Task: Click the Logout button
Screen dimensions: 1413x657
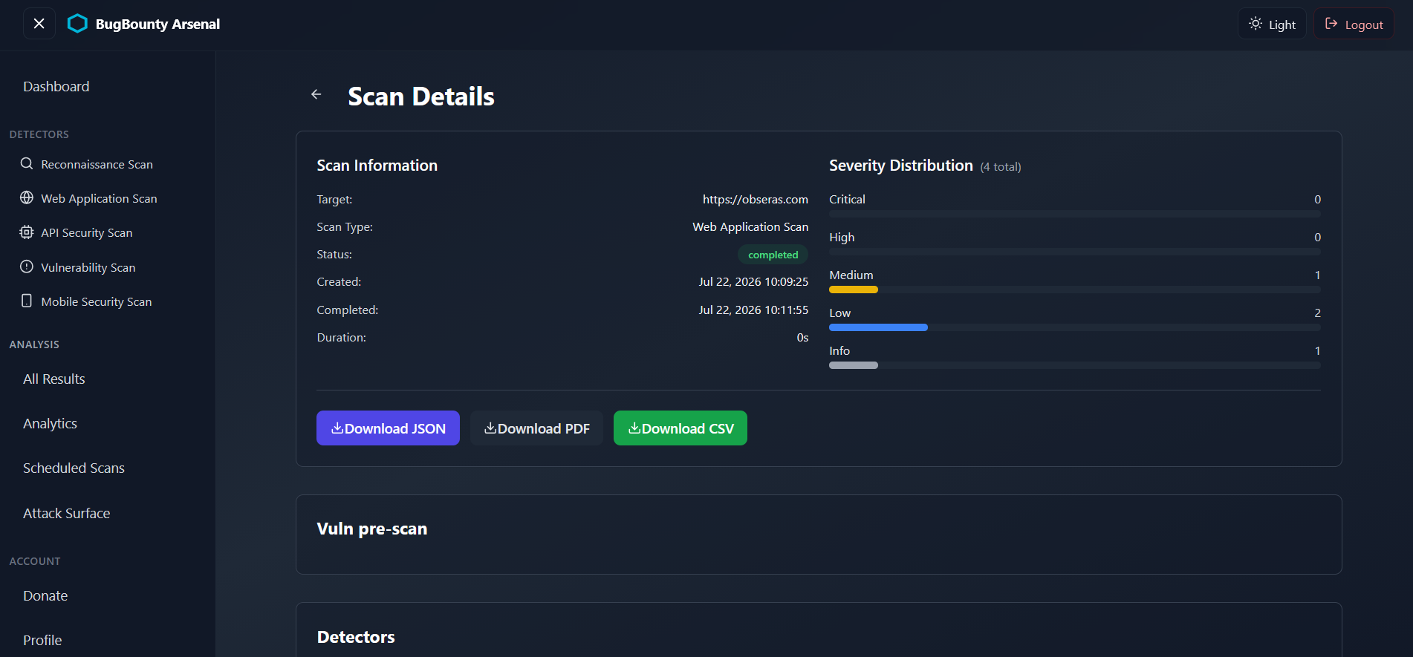Action: [1354, 24]
